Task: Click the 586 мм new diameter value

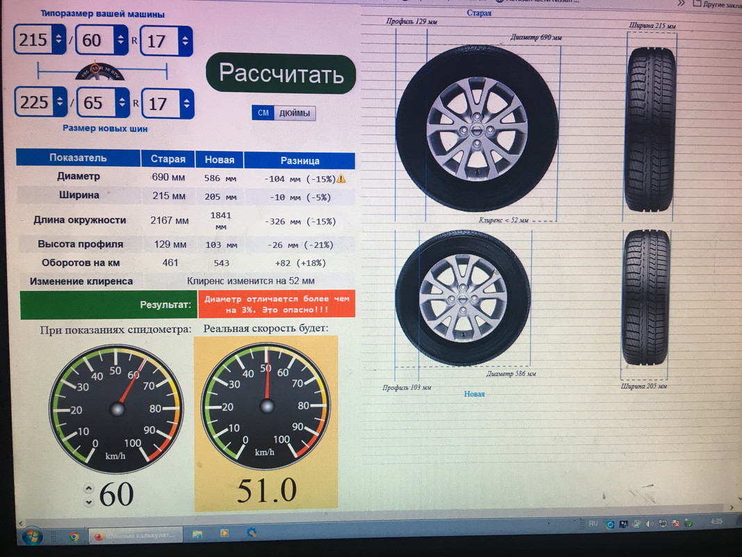Action: coord(220,178)
